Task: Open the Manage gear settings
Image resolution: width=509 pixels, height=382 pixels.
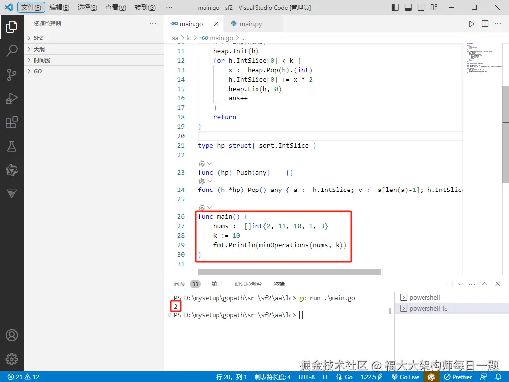Action: tap(12, 359)
